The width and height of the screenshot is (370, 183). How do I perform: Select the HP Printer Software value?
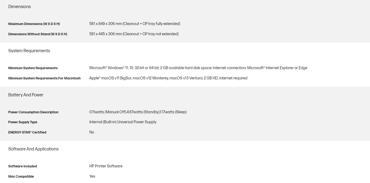(106, 166)
